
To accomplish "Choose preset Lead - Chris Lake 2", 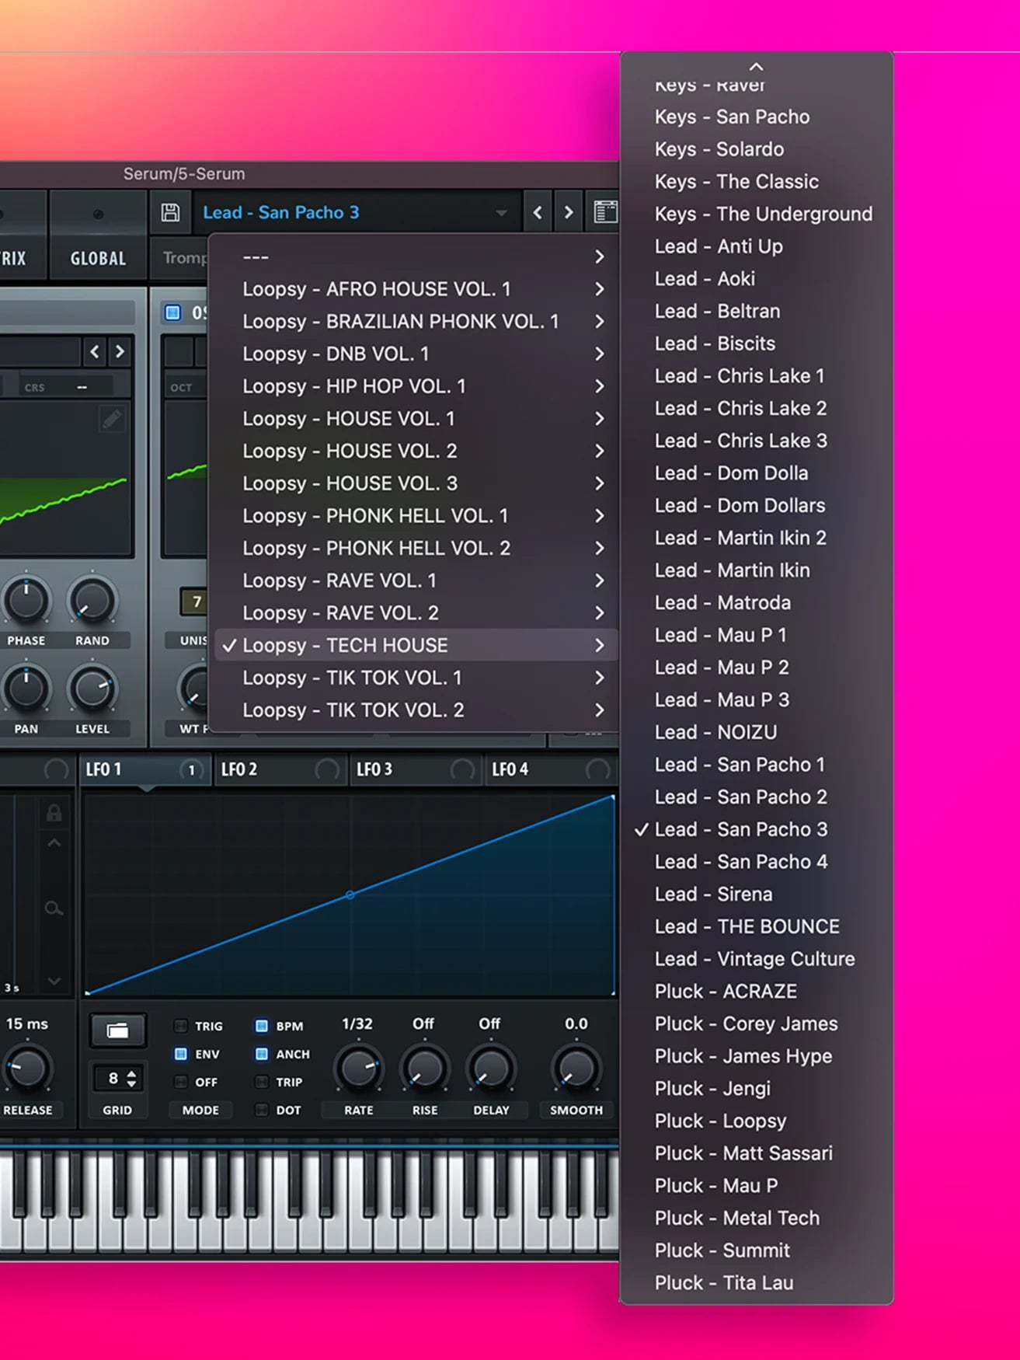I will [x=757, y=408].
